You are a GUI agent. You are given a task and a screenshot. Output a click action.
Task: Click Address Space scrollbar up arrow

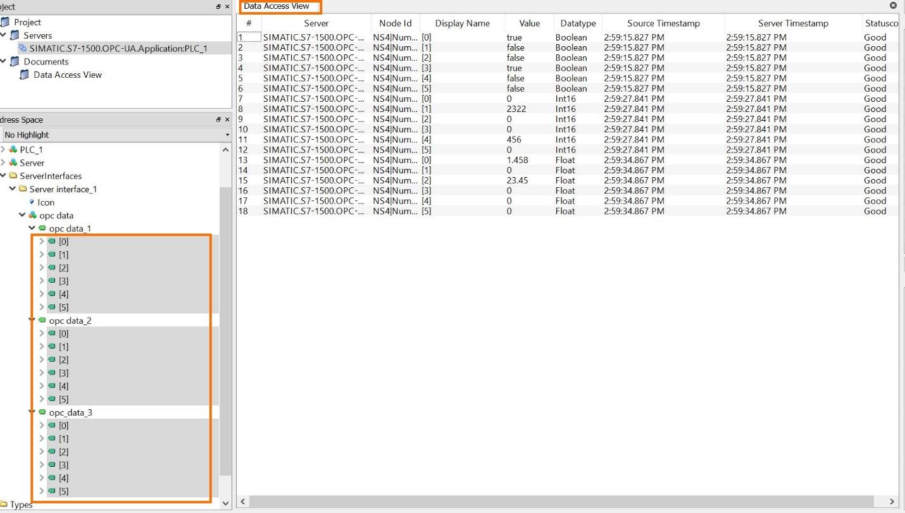(x=225, y=150)
